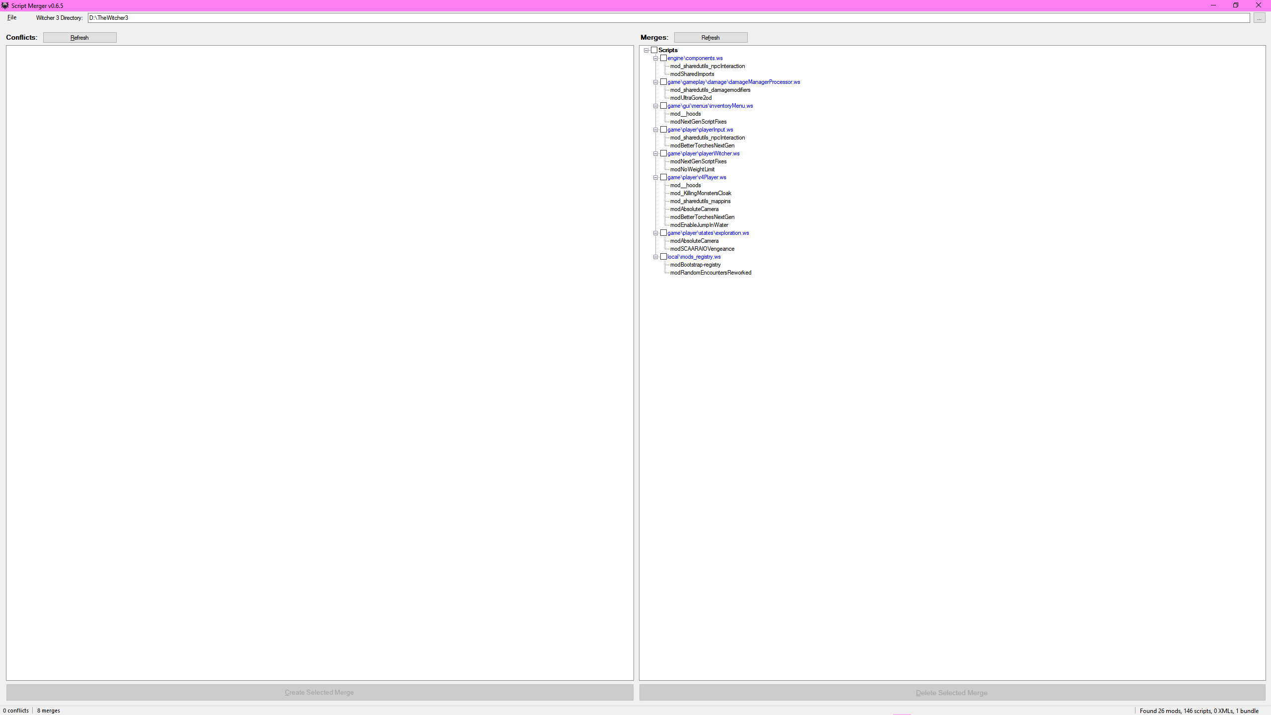The image size is (1271, 715).
Task: Check the damageManagerProcessor.ws merge checkbox
Action: 663,82
